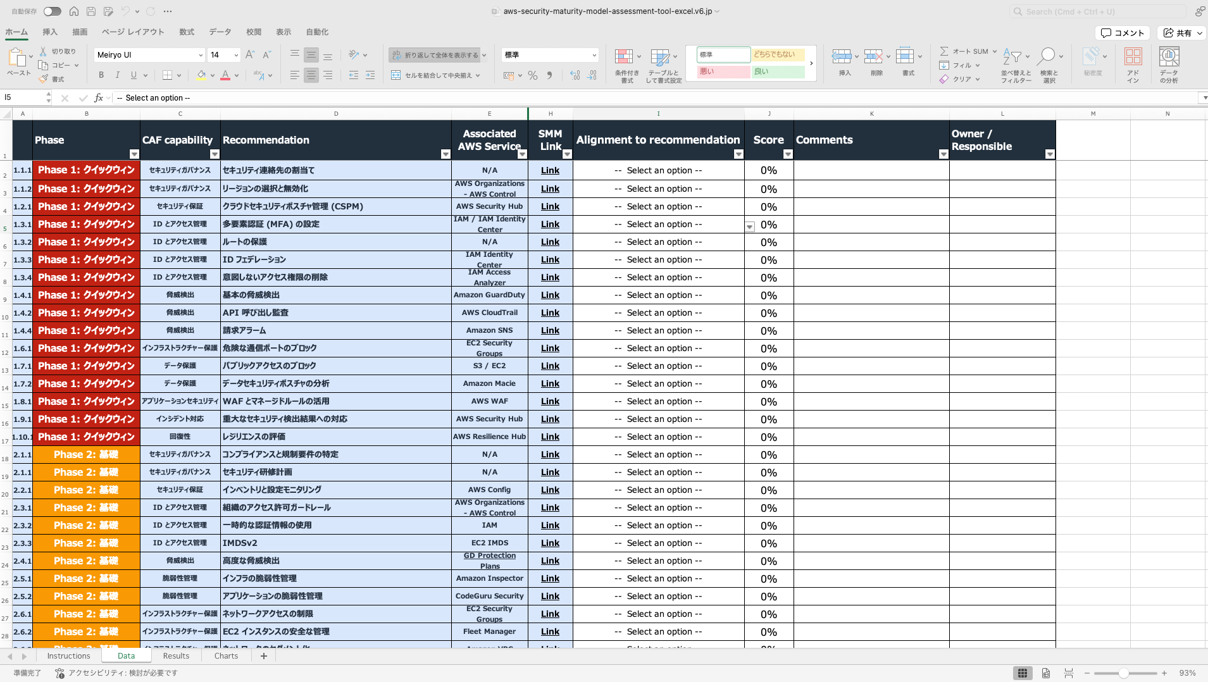Screen dimensions: 1208x682
Task: Click the Link for row 1.1.1
Action: point(550,170)
